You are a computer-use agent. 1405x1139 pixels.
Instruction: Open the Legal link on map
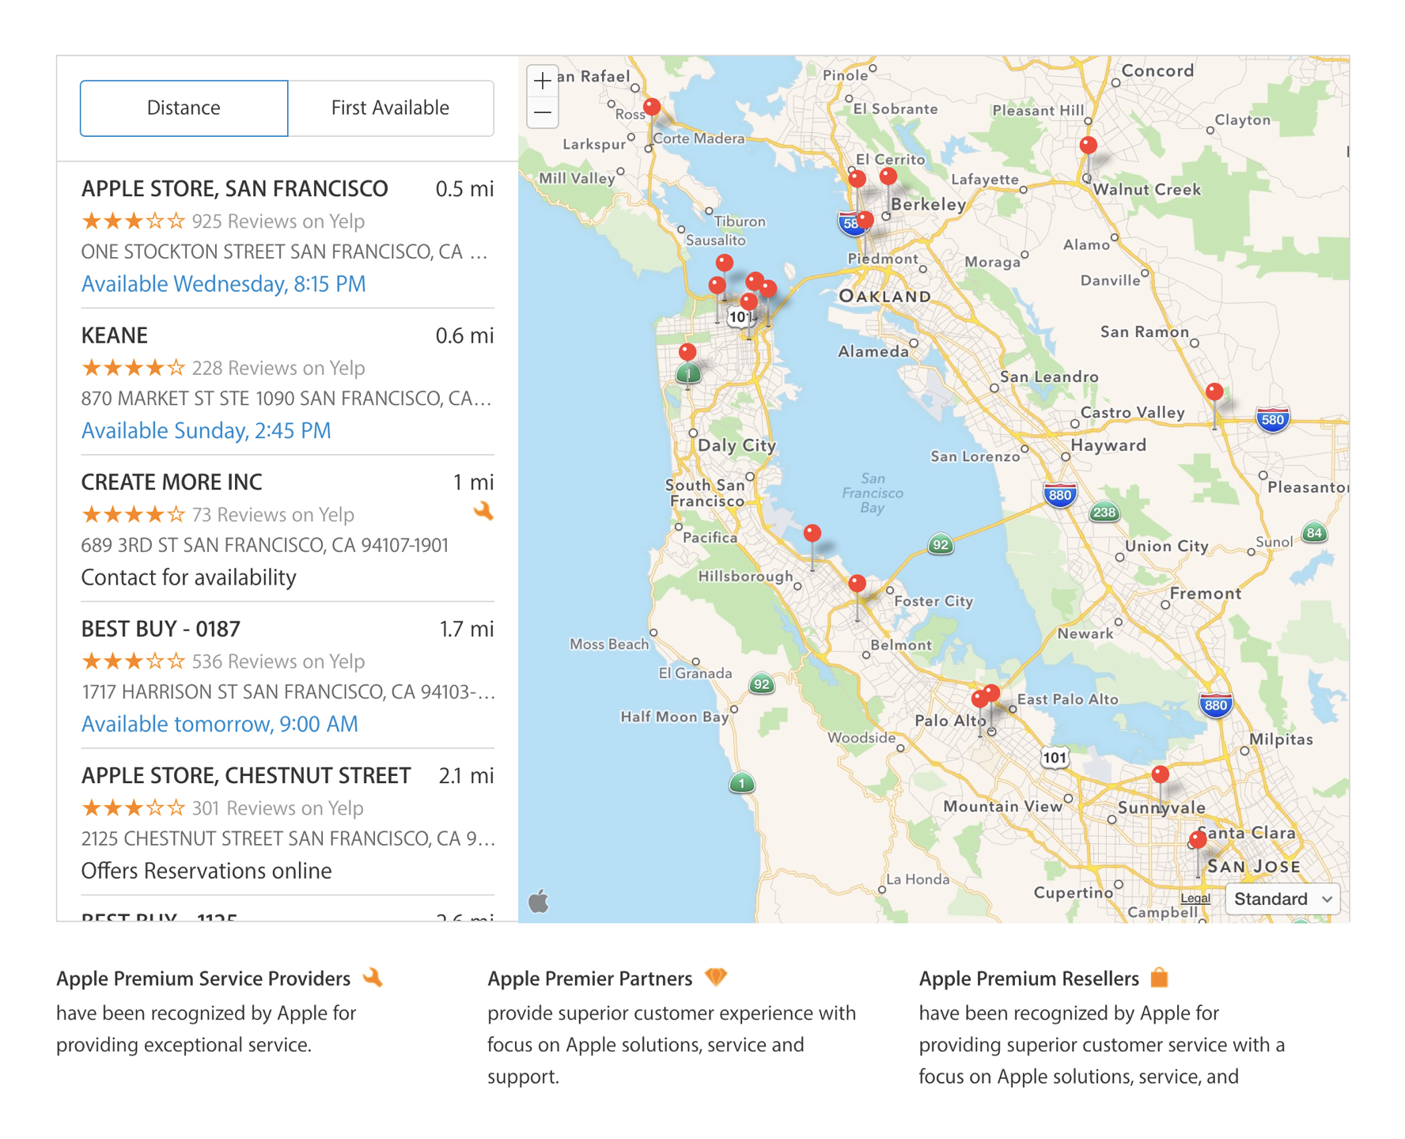(x=1195, y=899)
